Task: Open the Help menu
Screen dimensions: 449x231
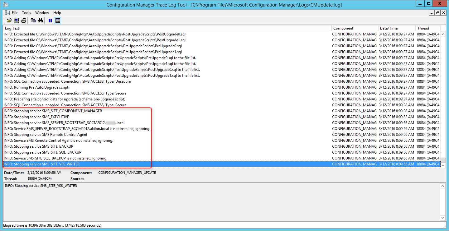Action: (57, 13)
